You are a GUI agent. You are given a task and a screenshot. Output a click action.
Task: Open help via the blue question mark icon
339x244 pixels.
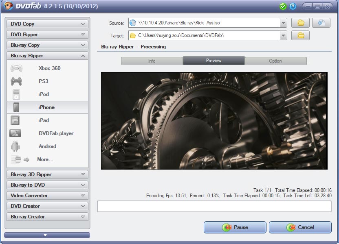pos(293,6)
